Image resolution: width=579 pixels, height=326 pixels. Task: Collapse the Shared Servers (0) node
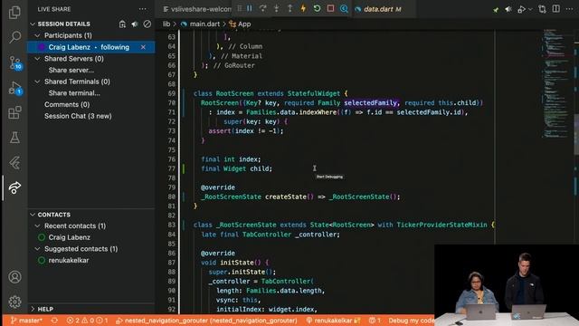pyautogui.click(x=37, y=59)
